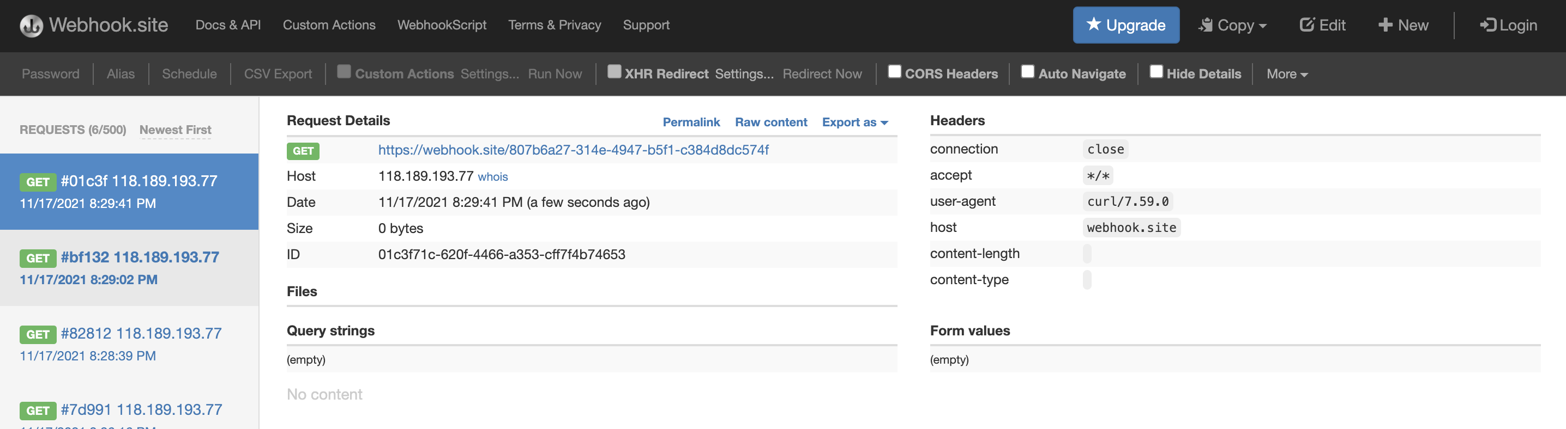1566x429 pixels.
Task: Toggle the CORS Headers checkbox
Action: coord(894,72)
